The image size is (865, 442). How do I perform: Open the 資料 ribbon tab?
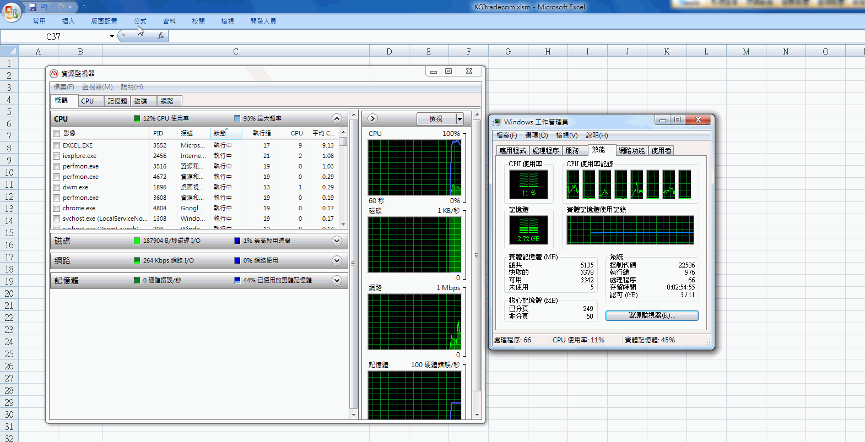click(x=169, y=21)
